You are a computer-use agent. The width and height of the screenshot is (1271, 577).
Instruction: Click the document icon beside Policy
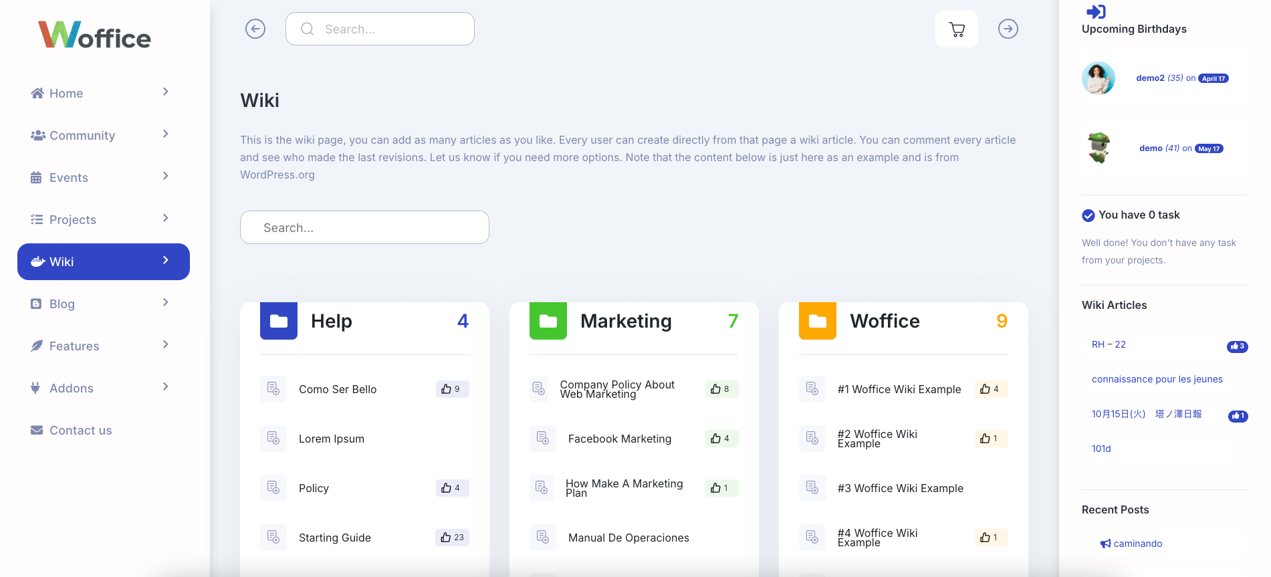(x=273, y=488)
